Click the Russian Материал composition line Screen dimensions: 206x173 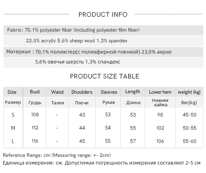click(x=89, y=52)
